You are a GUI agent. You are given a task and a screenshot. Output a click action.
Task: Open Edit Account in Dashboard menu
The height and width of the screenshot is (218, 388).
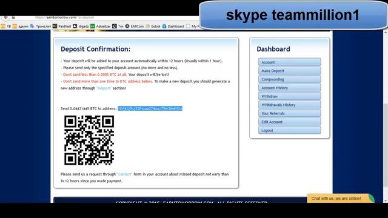[290, 122]
